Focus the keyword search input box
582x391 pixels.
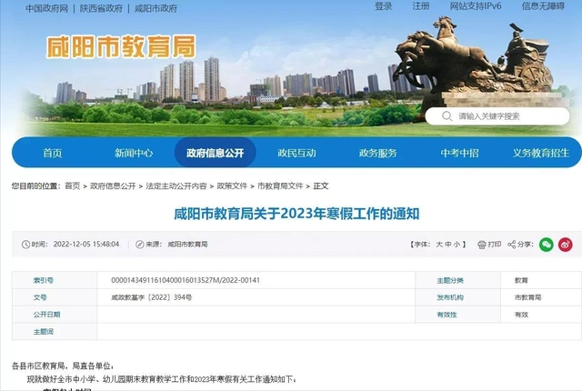(x=509, y=116)
